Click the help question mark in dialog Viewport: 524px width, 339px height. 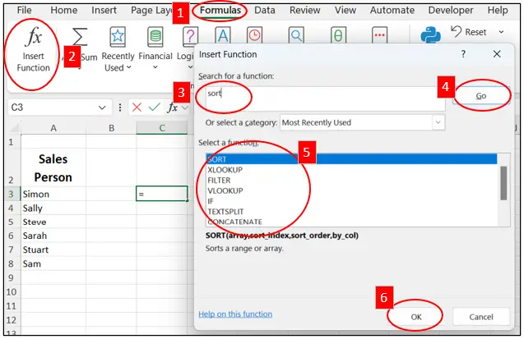coord(463,53)
